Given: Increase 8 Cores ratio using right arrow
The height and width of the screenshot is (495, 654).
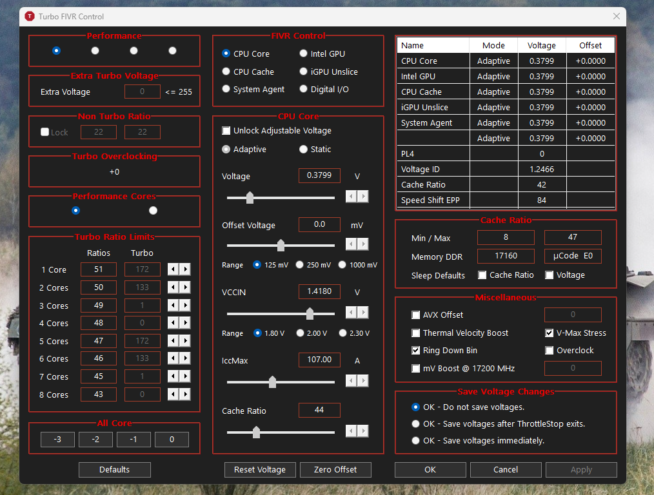Looking at the screenshot, I should (185, 394).
